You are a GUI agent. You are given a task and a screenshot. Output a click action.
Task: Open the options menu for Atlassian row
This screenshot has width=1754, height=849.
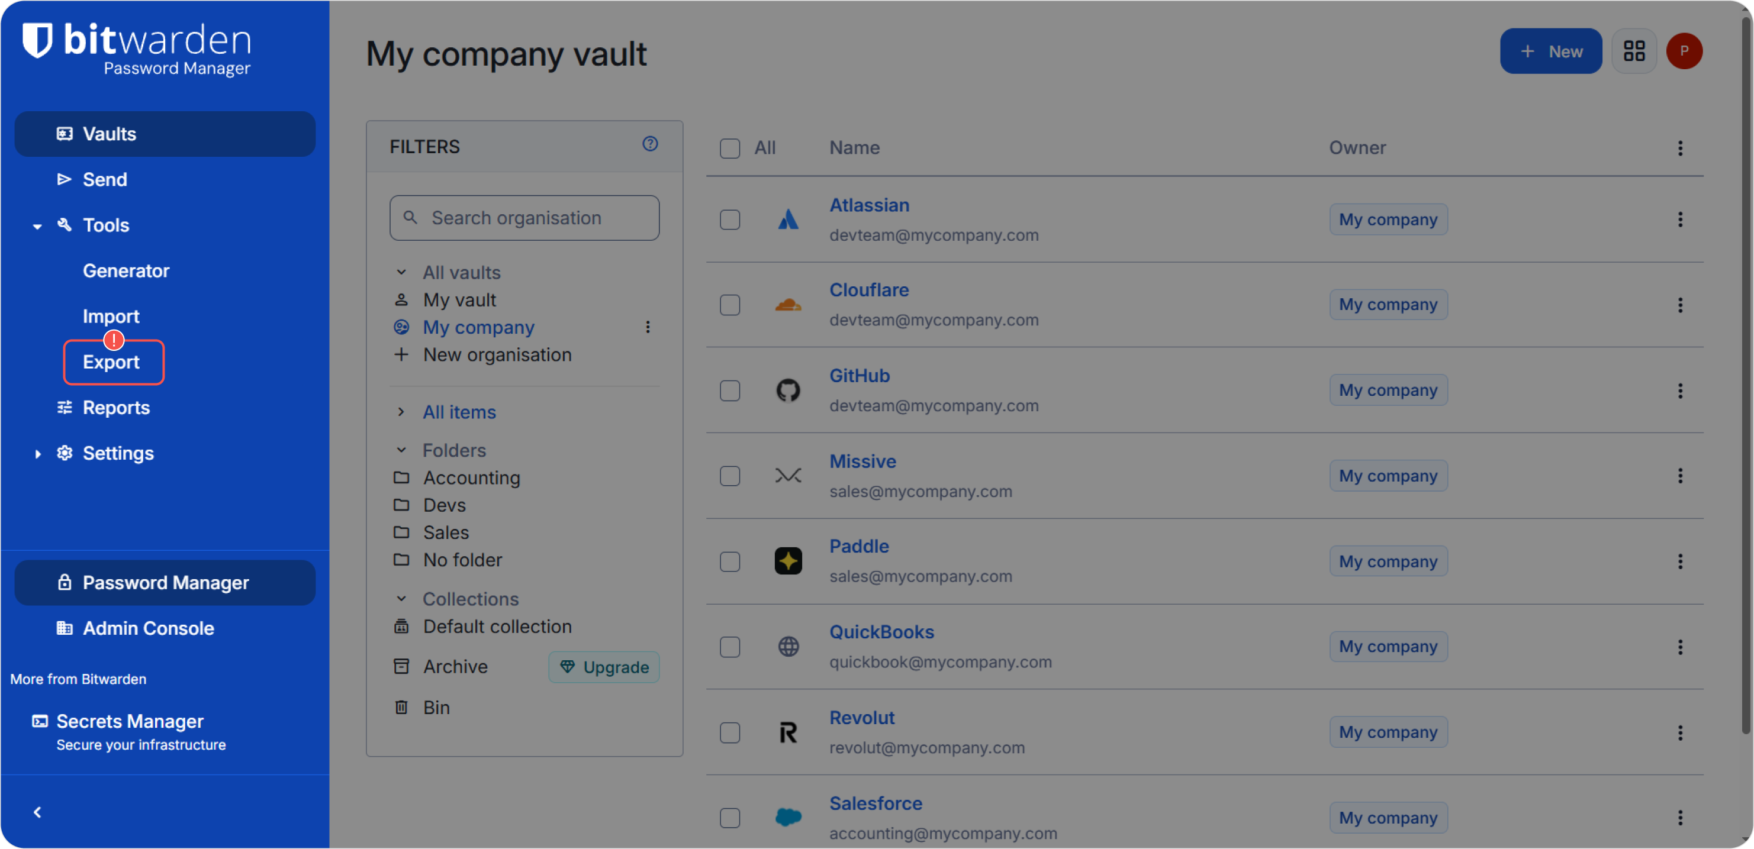[x=1680, y=219]
